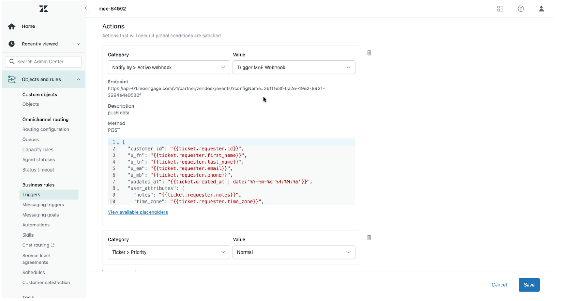Open the Normal priority value dropdown
Image resolution: width=570 pixels, height=301 pixels.
[x=294, y=252]
